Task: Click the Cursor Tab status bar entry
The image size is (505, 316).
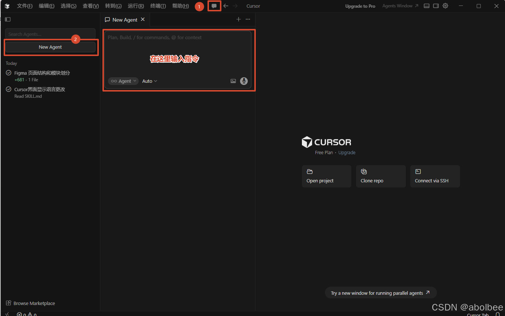Action: (x=478, y=314)
